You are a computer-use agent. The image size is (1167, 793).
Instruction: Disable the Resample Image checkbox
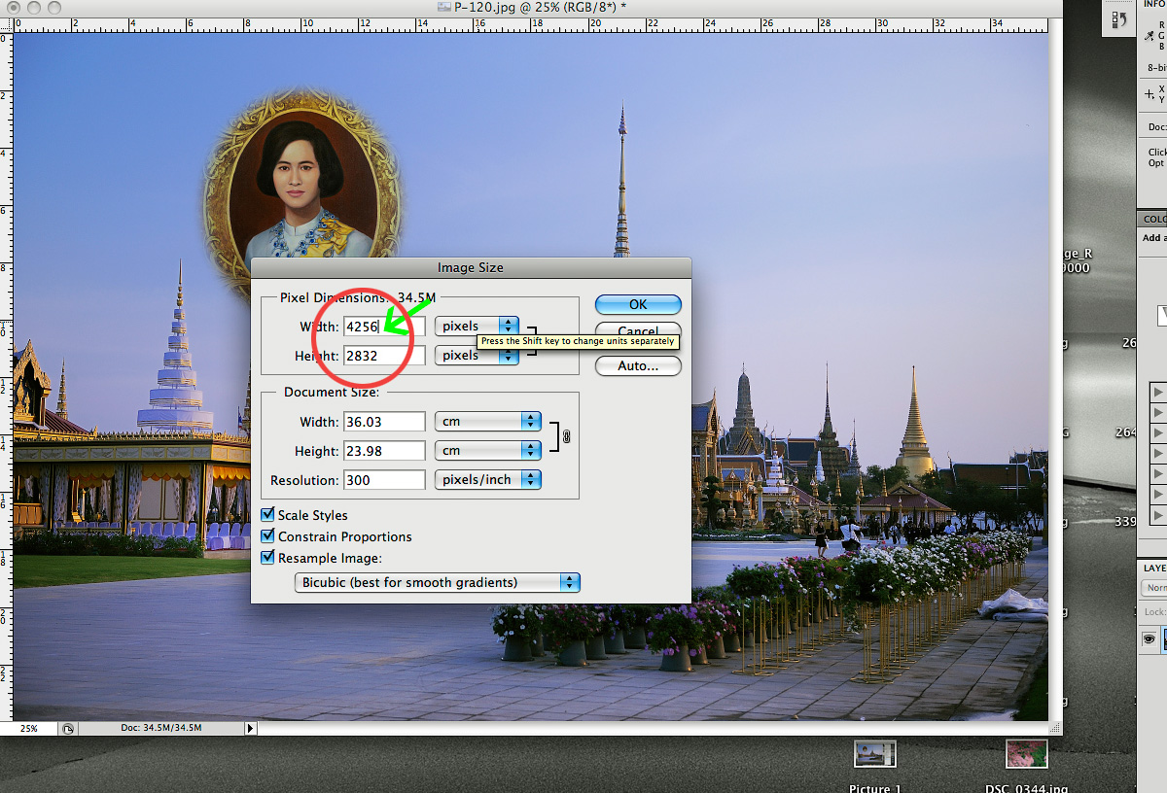click(269, 558)
